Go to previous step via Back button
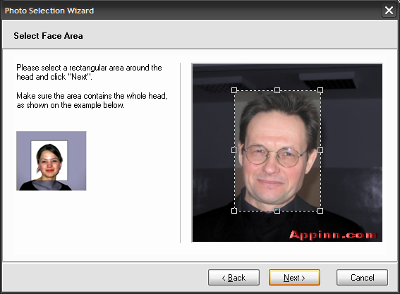The width and height of the screenshot is (400, 294). tap(234, 277)
